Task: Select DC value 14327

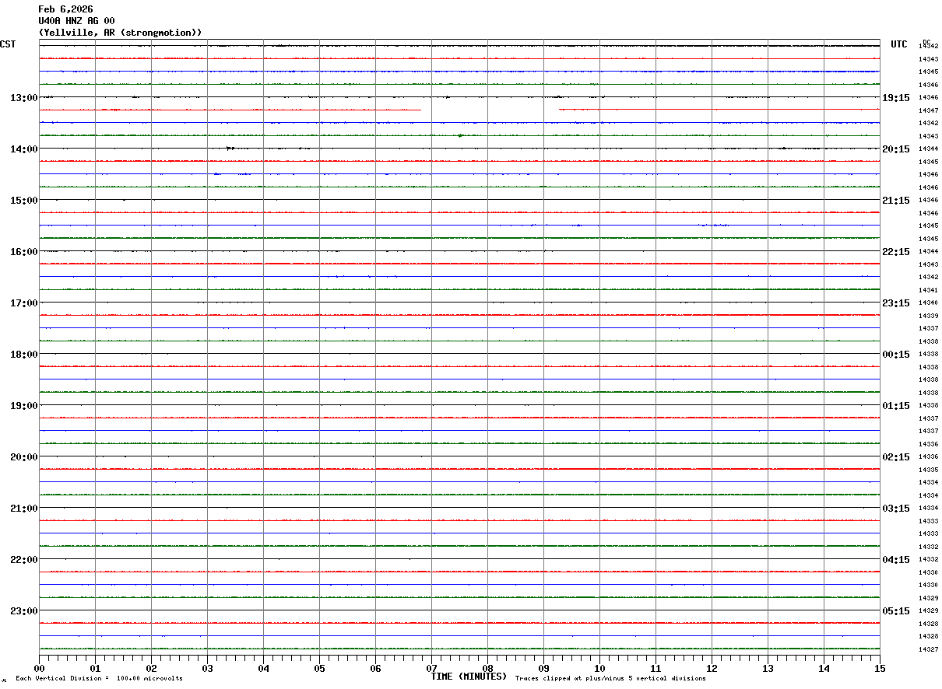Action: pyautogui.click(x=928, y=649)
